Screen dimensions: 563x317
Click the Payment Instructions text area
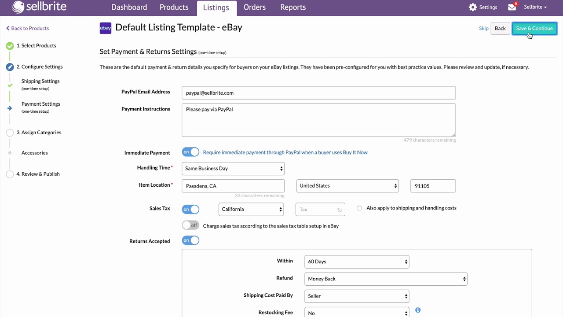click(x=318, y=120)
